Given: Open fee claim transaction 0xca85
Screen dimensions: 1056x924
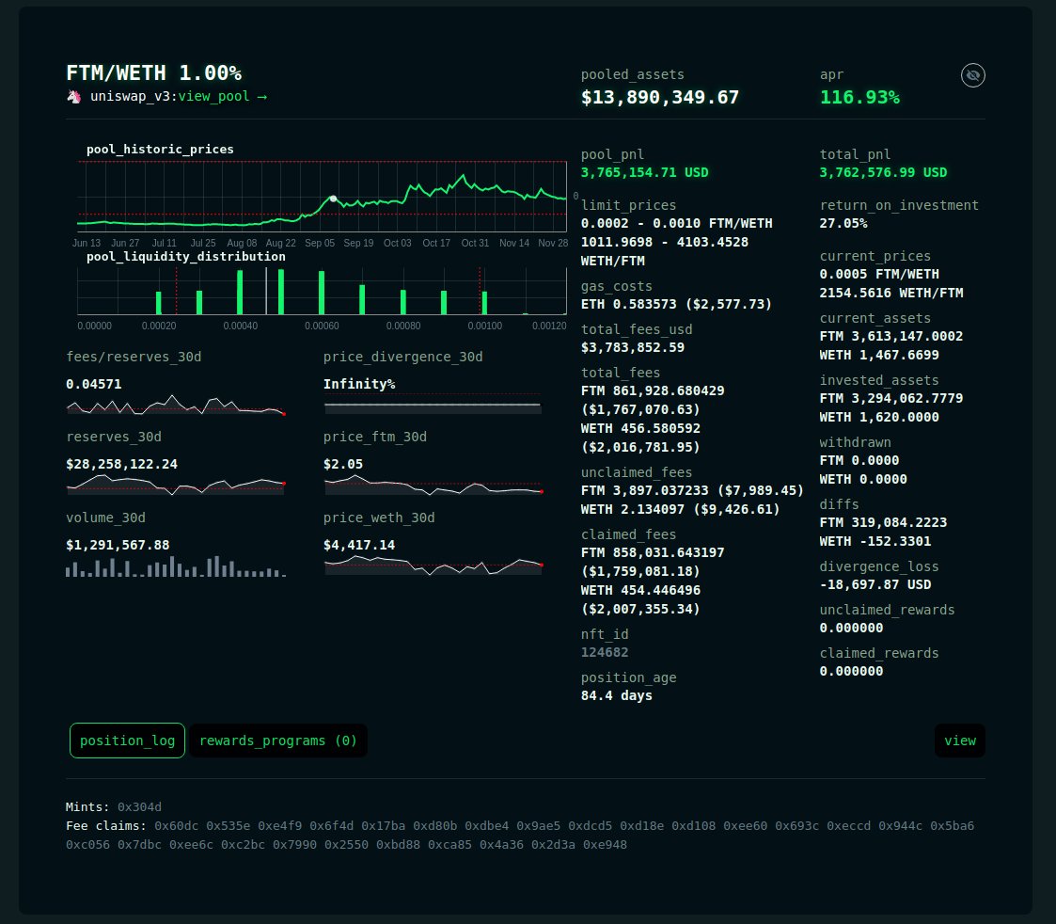Looking at the screenshot, I should 449,844.
